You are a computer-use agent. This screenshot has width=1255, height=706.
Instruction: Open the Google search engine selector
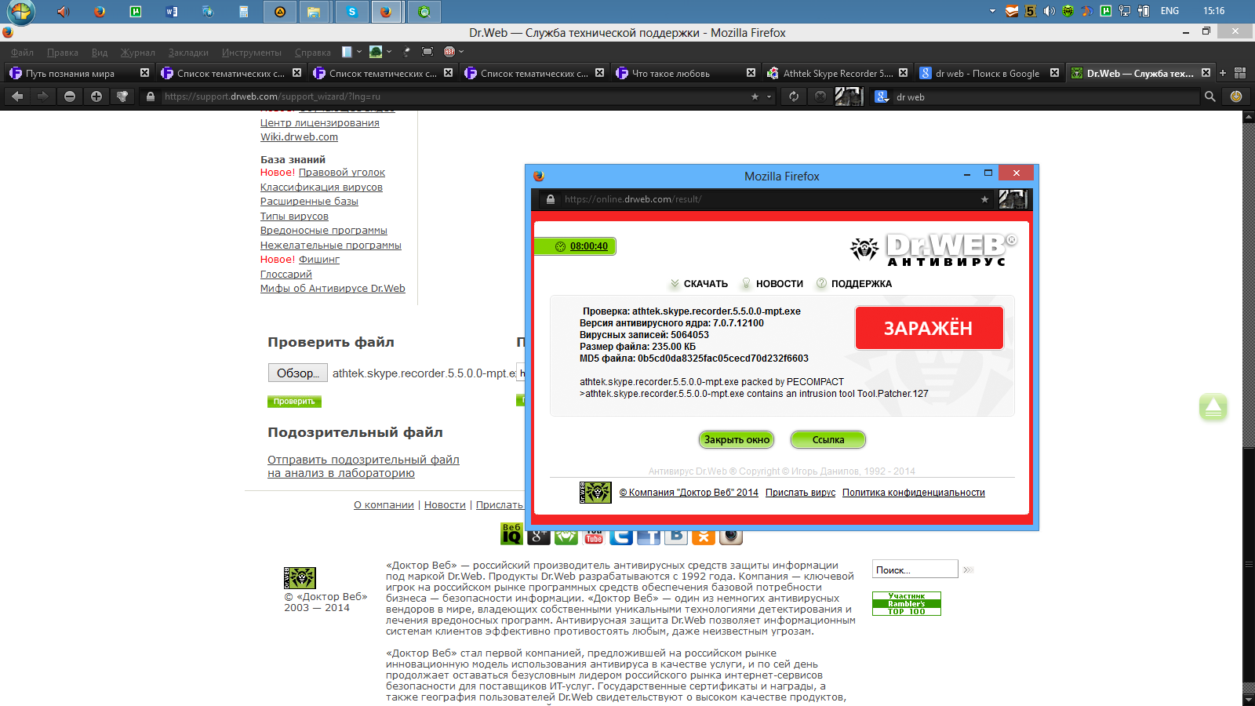point(882,96)
